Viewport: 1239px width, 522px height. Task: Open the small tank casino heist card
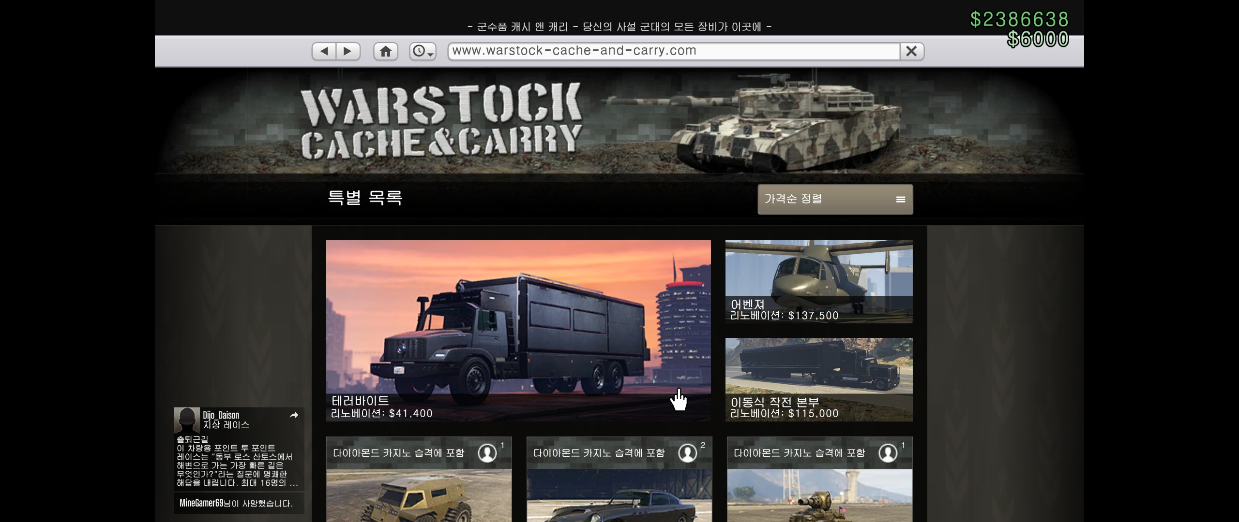point(819,479)
